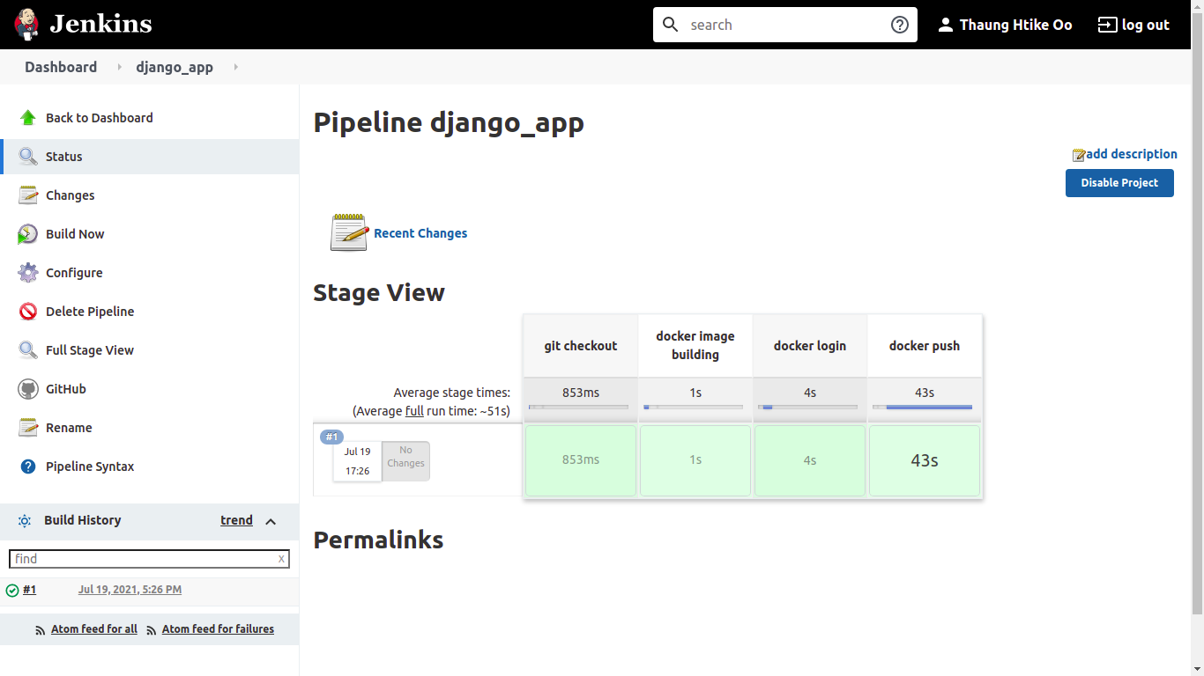This screenshot has height=676, width=1204.
Task: Open the Recent Changes link
Action: click(420, 233)
